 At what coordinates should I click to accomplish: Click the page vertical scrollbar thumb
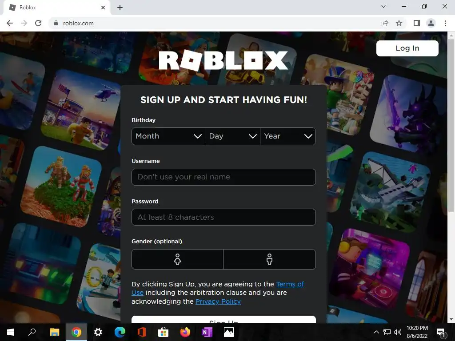[451, 125]
